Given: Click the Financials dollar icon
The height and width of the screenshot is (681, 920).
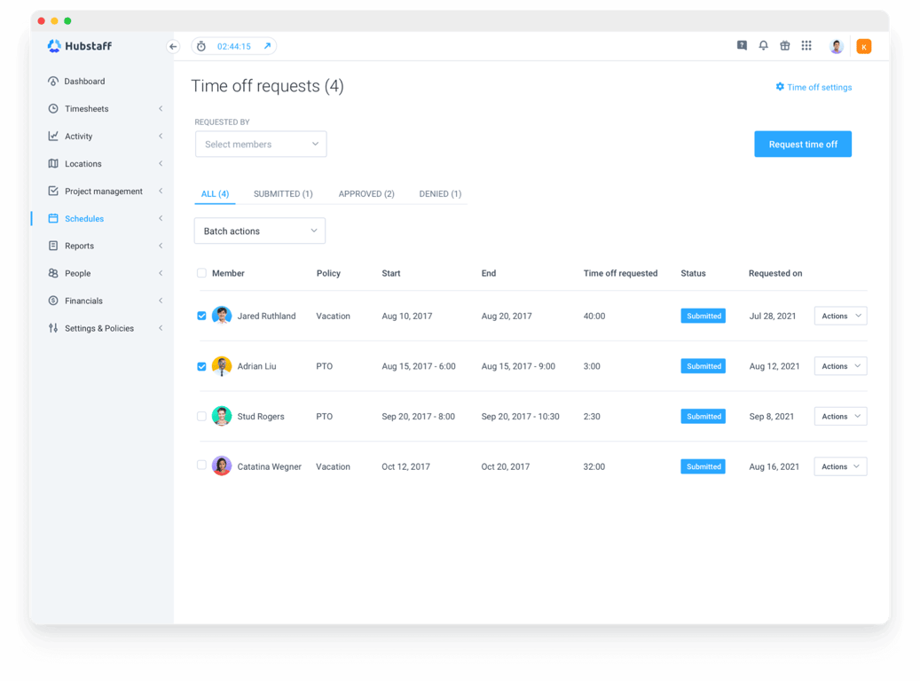Looking at the screenshot, I should pos(53,301).
